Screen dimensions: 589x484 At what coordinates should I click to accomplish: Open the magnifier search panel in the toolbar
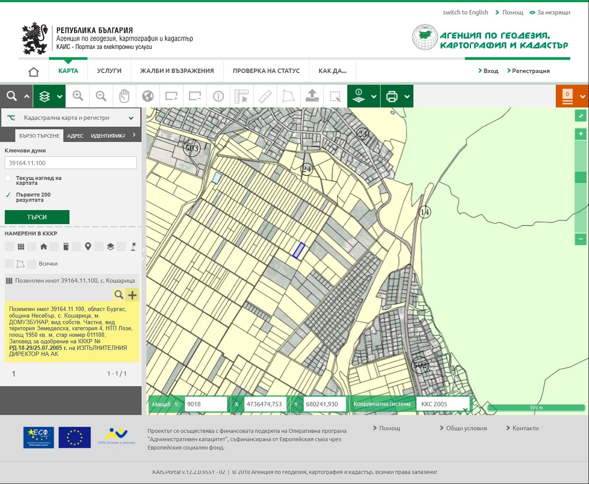12,96
